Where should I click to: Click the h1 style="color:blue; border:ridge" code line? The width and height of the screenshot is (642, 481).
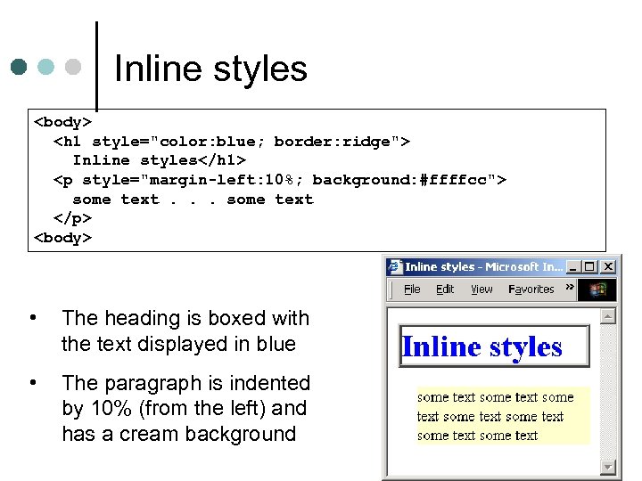(x=232, y=142)
